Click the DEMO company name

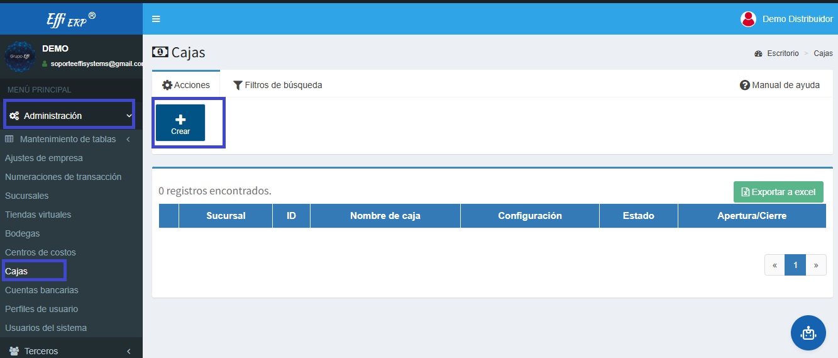click(x=55, y=48)
